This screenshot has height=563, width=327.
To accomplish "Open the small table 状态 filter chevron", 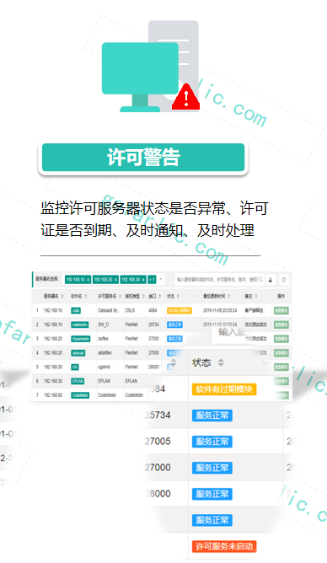I will tap(196, 296).
